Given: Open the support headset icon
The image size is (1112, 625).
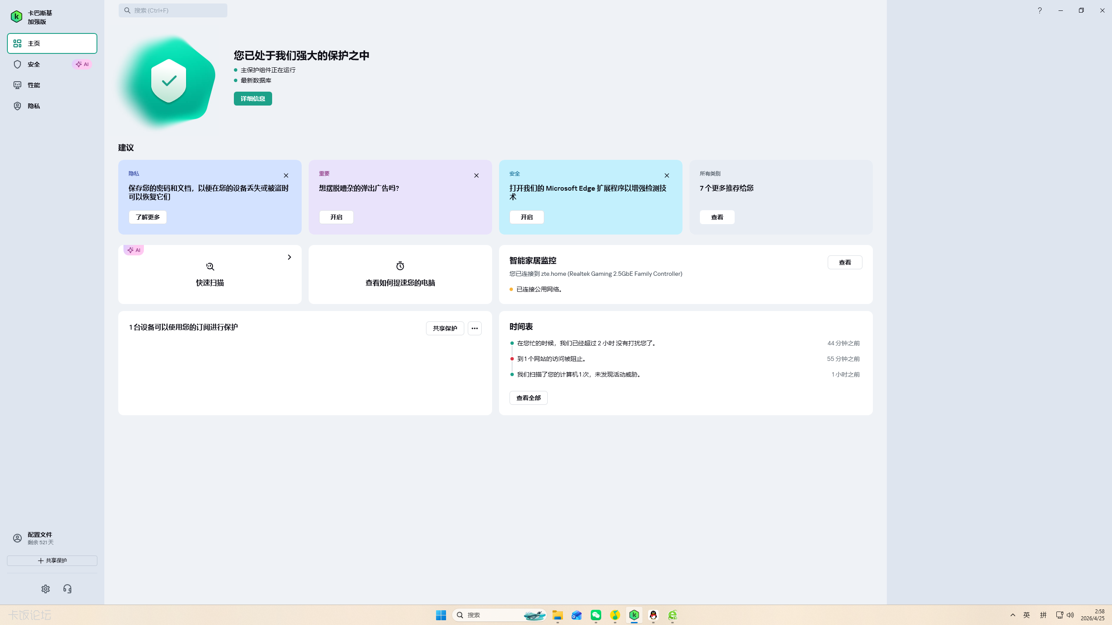Looking at the screenshot, I should [67, 589].
